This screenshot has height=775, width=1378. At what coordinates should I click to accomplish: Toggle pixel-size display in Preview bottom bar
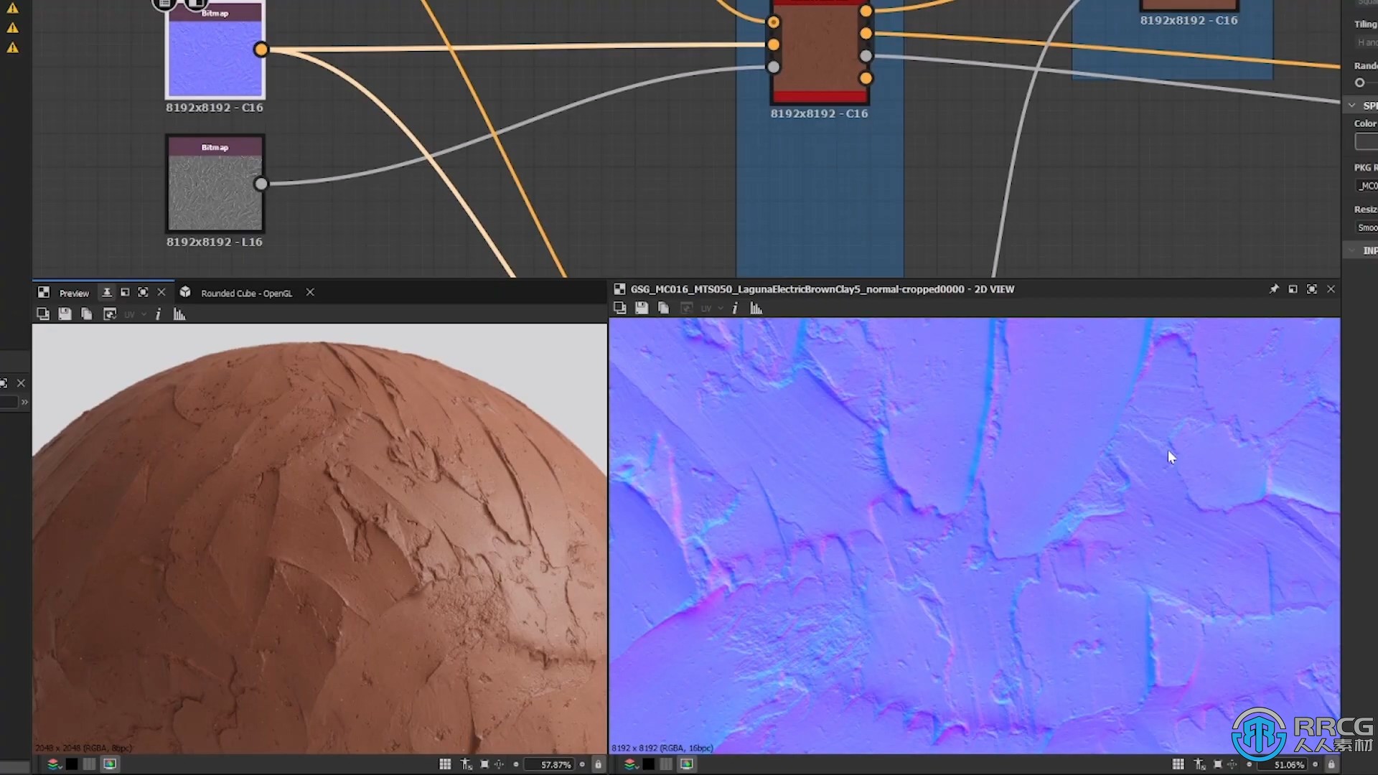(x=467, y=764)
